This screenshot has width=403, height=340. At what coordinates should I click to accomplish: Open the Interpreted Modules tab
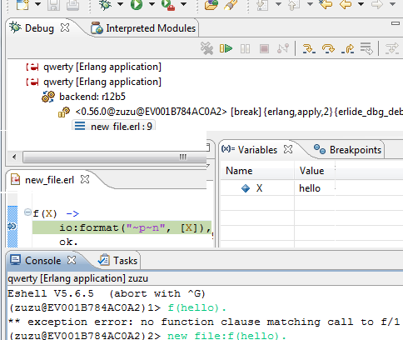pyautogui.click(x=143, y=28)
